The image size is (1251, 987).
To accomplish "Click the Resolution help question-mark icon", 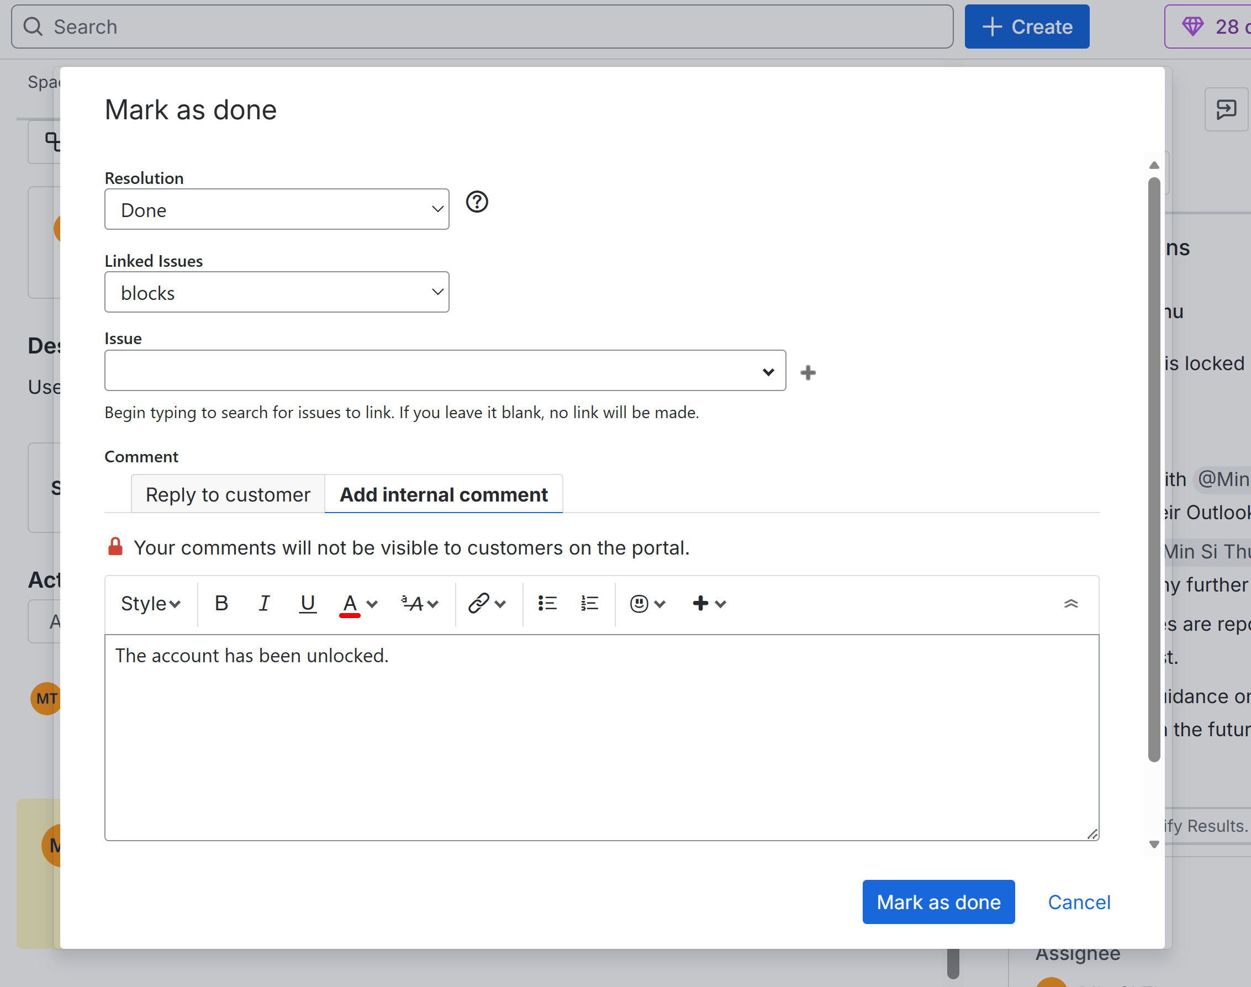I will coord(477,202).
